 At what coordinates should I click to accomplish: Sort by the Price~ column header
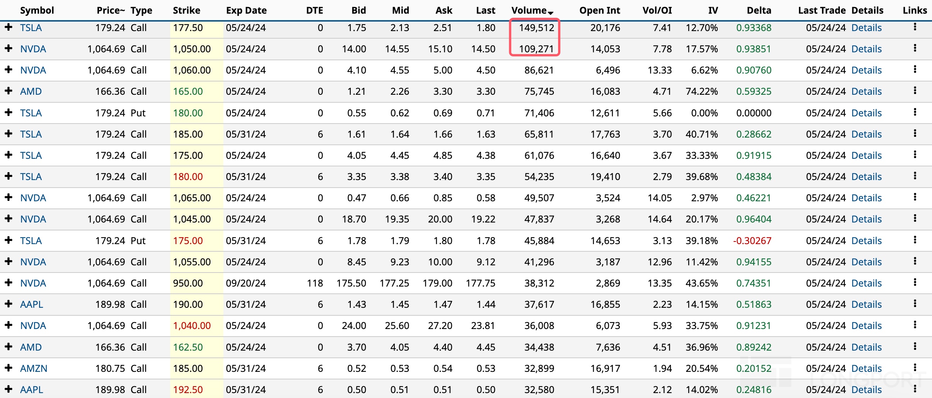tap(110, 10)
